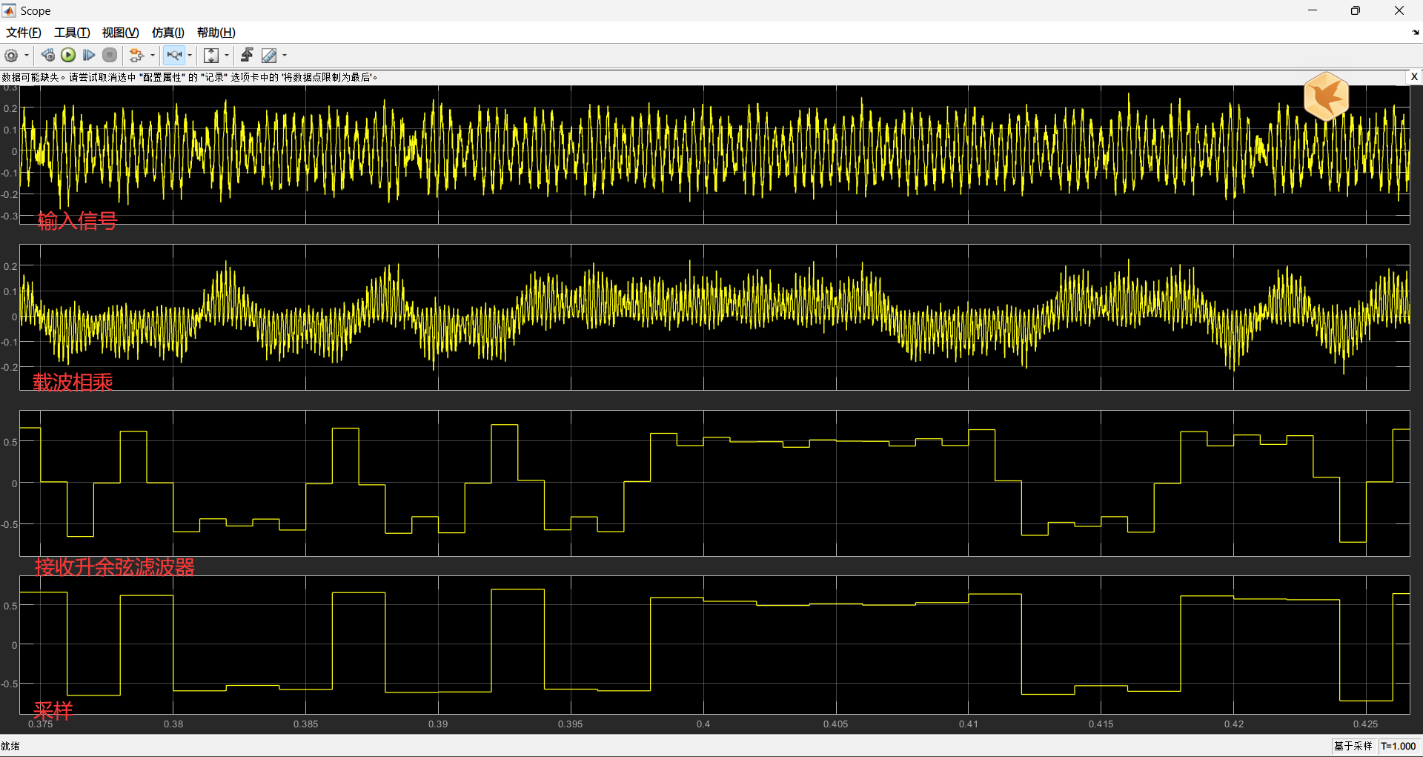Click the scale Y-axis limits icon
The width and height of the screenshot is (1423, 757).
coord(211,56)
